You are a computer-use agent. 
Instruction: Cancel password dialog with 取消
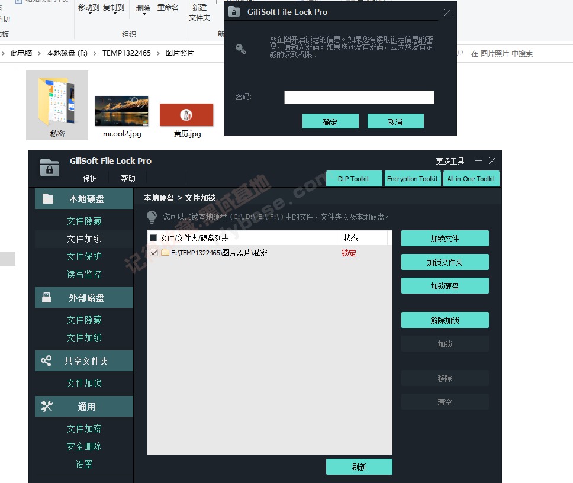click(x=395, y=121)
